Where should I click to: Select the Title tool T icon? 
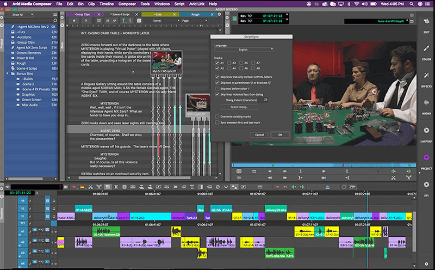point(192,187)
